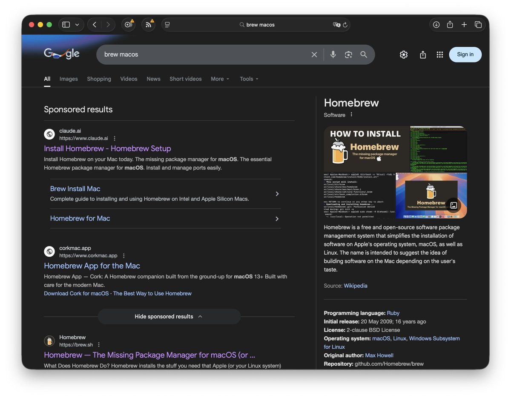Open Google Lens image search icon
511x398 pixels.
coord(348,54)
